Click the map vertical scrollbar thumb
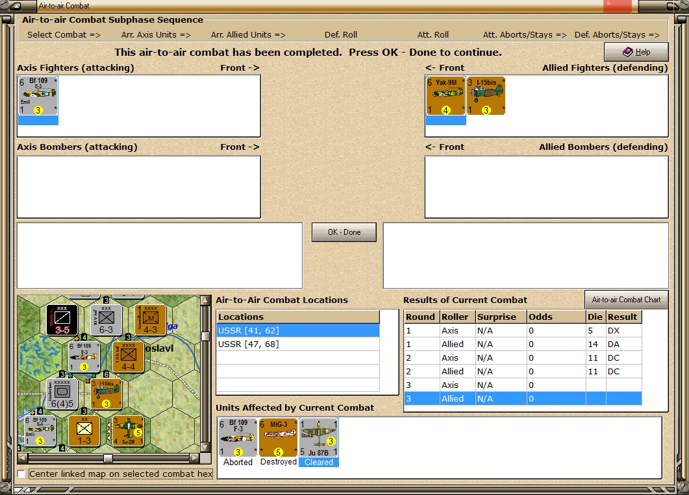Viewport: 689px width, 495px height. click(205, 336)
